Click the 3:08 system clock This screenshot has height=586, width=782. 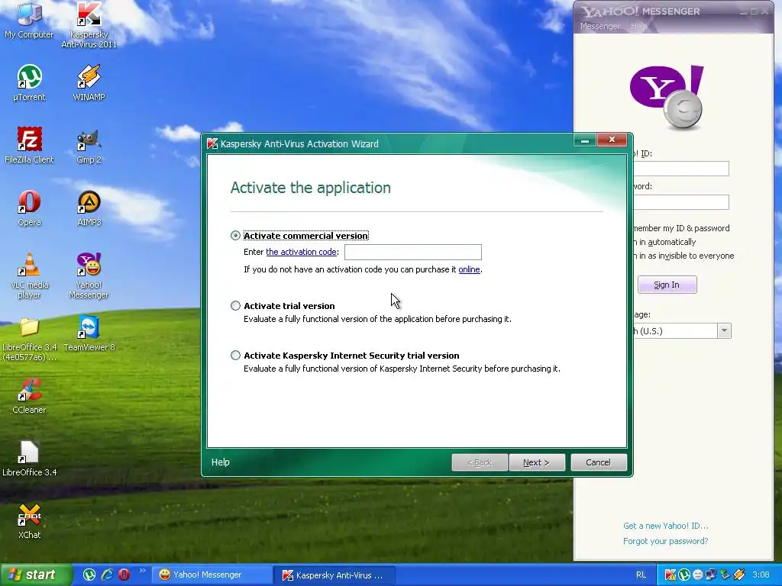[x=761, y=575]
